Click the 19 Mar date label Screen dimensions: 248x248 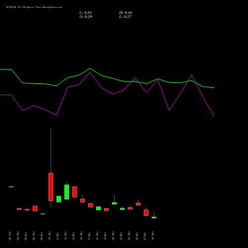[105, 236]
